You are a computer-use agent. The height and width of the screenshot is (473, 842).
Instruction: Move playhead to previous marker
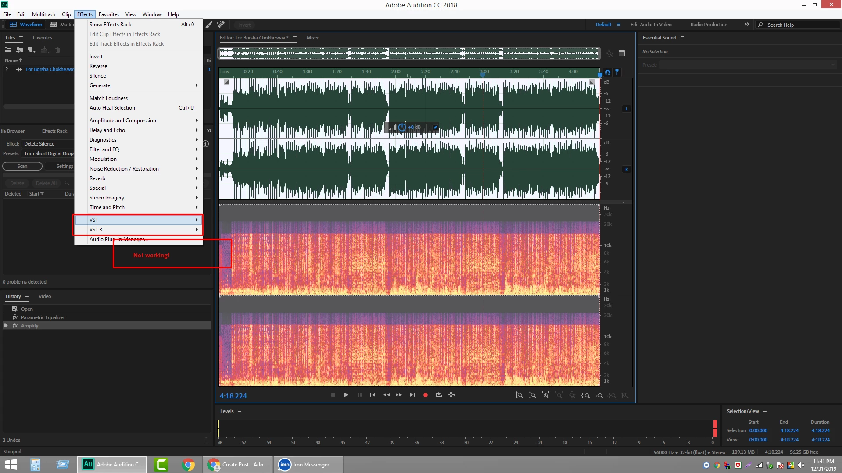point(373,395)
